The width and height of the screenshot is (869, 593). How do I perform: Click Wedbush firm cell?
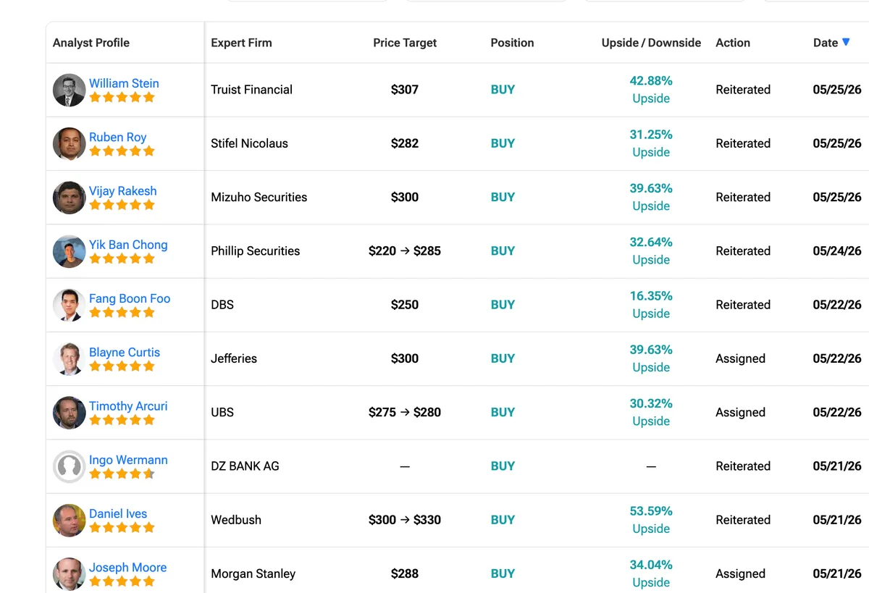click(x=236, y=520)
